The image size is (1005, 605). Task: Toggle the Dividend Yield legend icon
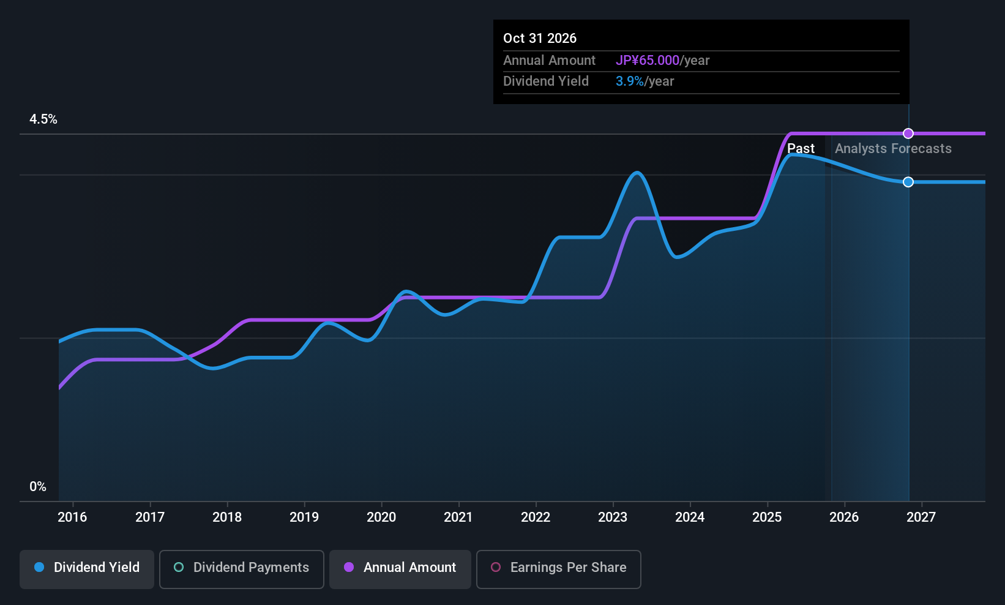click(39, 568)
